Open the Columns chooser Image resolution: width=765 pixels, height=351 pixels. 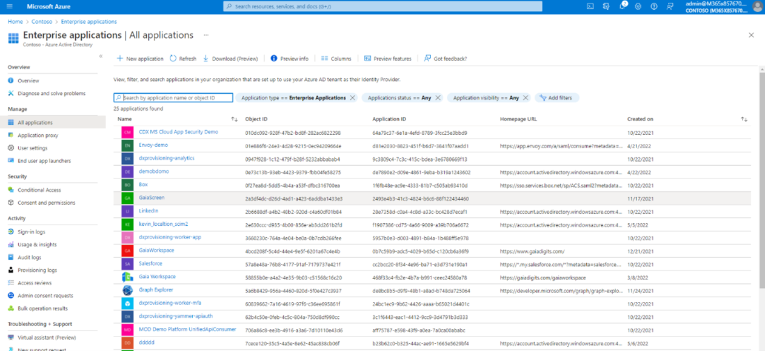click(x=336, y=59)
